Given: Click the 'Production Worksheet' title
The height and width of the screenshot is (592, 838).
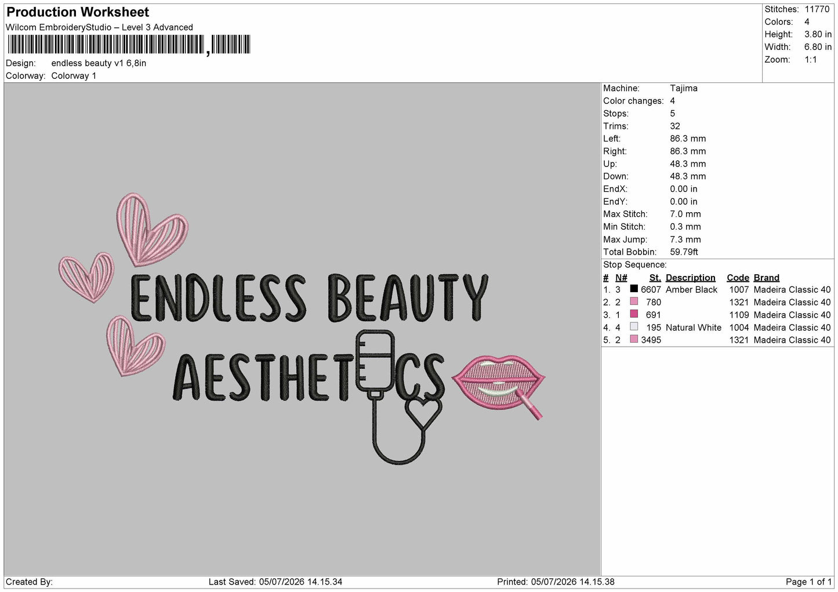Looking at the screenshot, I should tap(78, 12).
